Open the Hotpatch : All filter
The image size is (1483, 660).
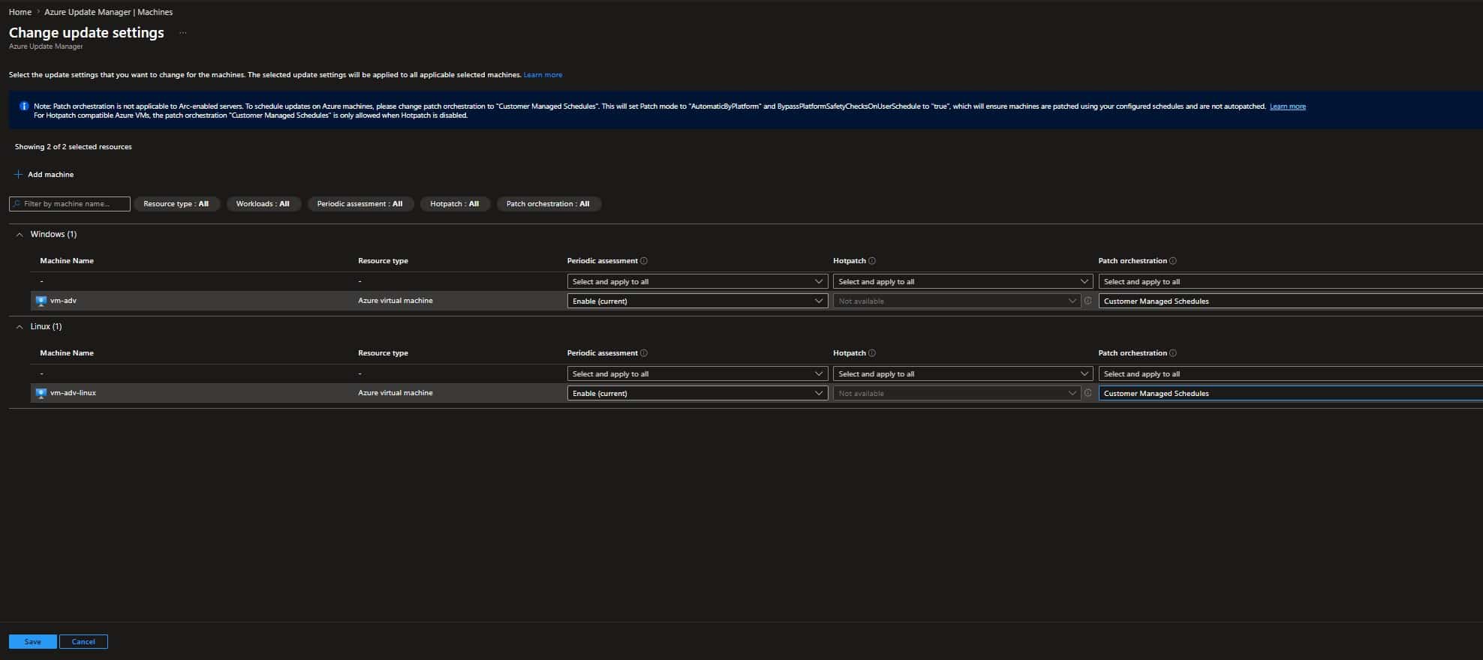pos(455,204)
